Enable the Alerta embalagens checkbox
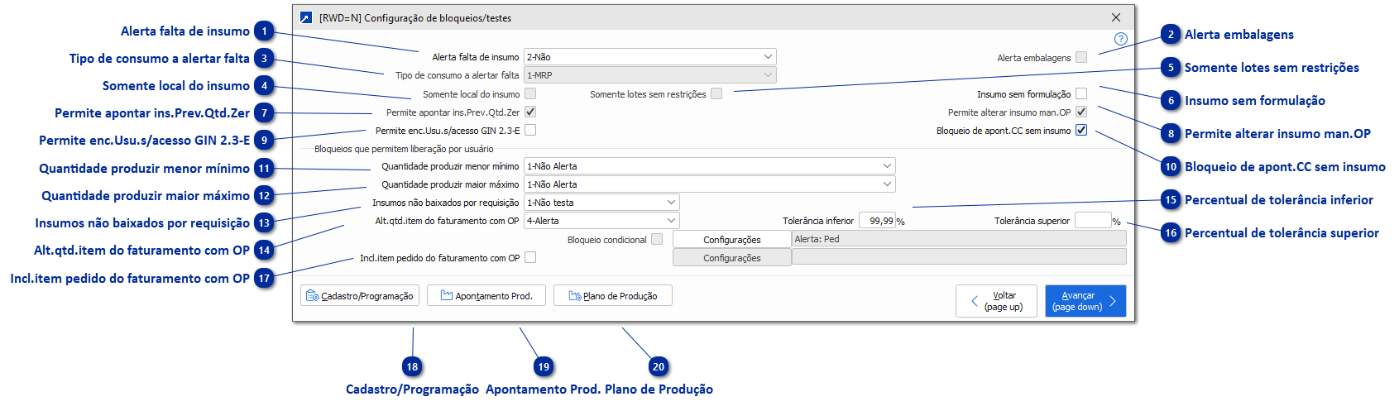 click(x=1081, y=58)
